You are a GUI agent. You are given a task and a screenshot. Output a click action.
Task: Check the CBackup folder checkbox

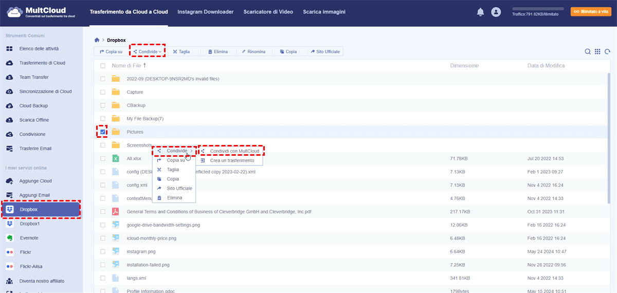[103, 105]
